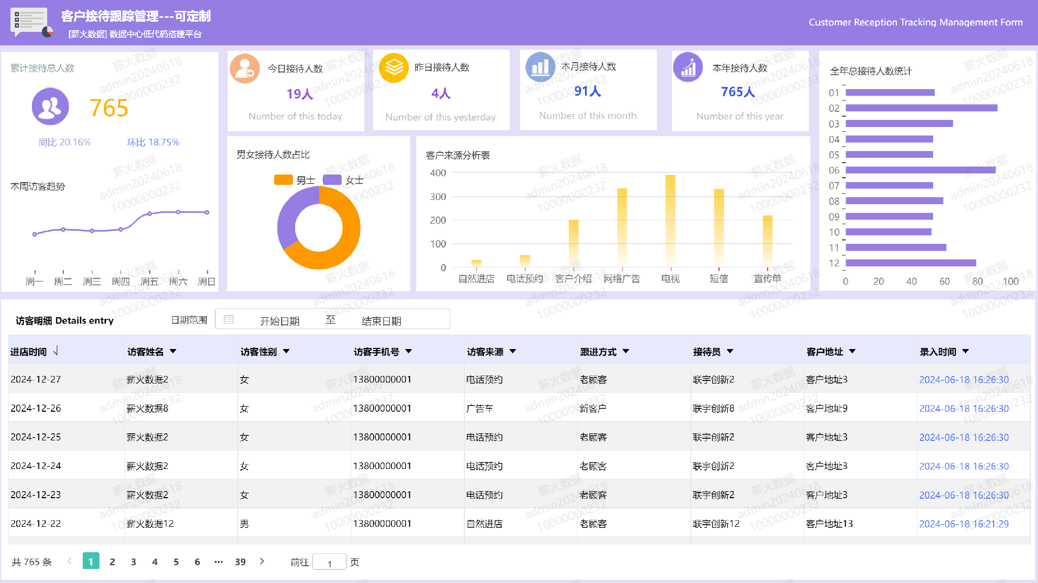Click the 联宇创新12 receptionist cell

pyautogui.click(x=716, y=524)
